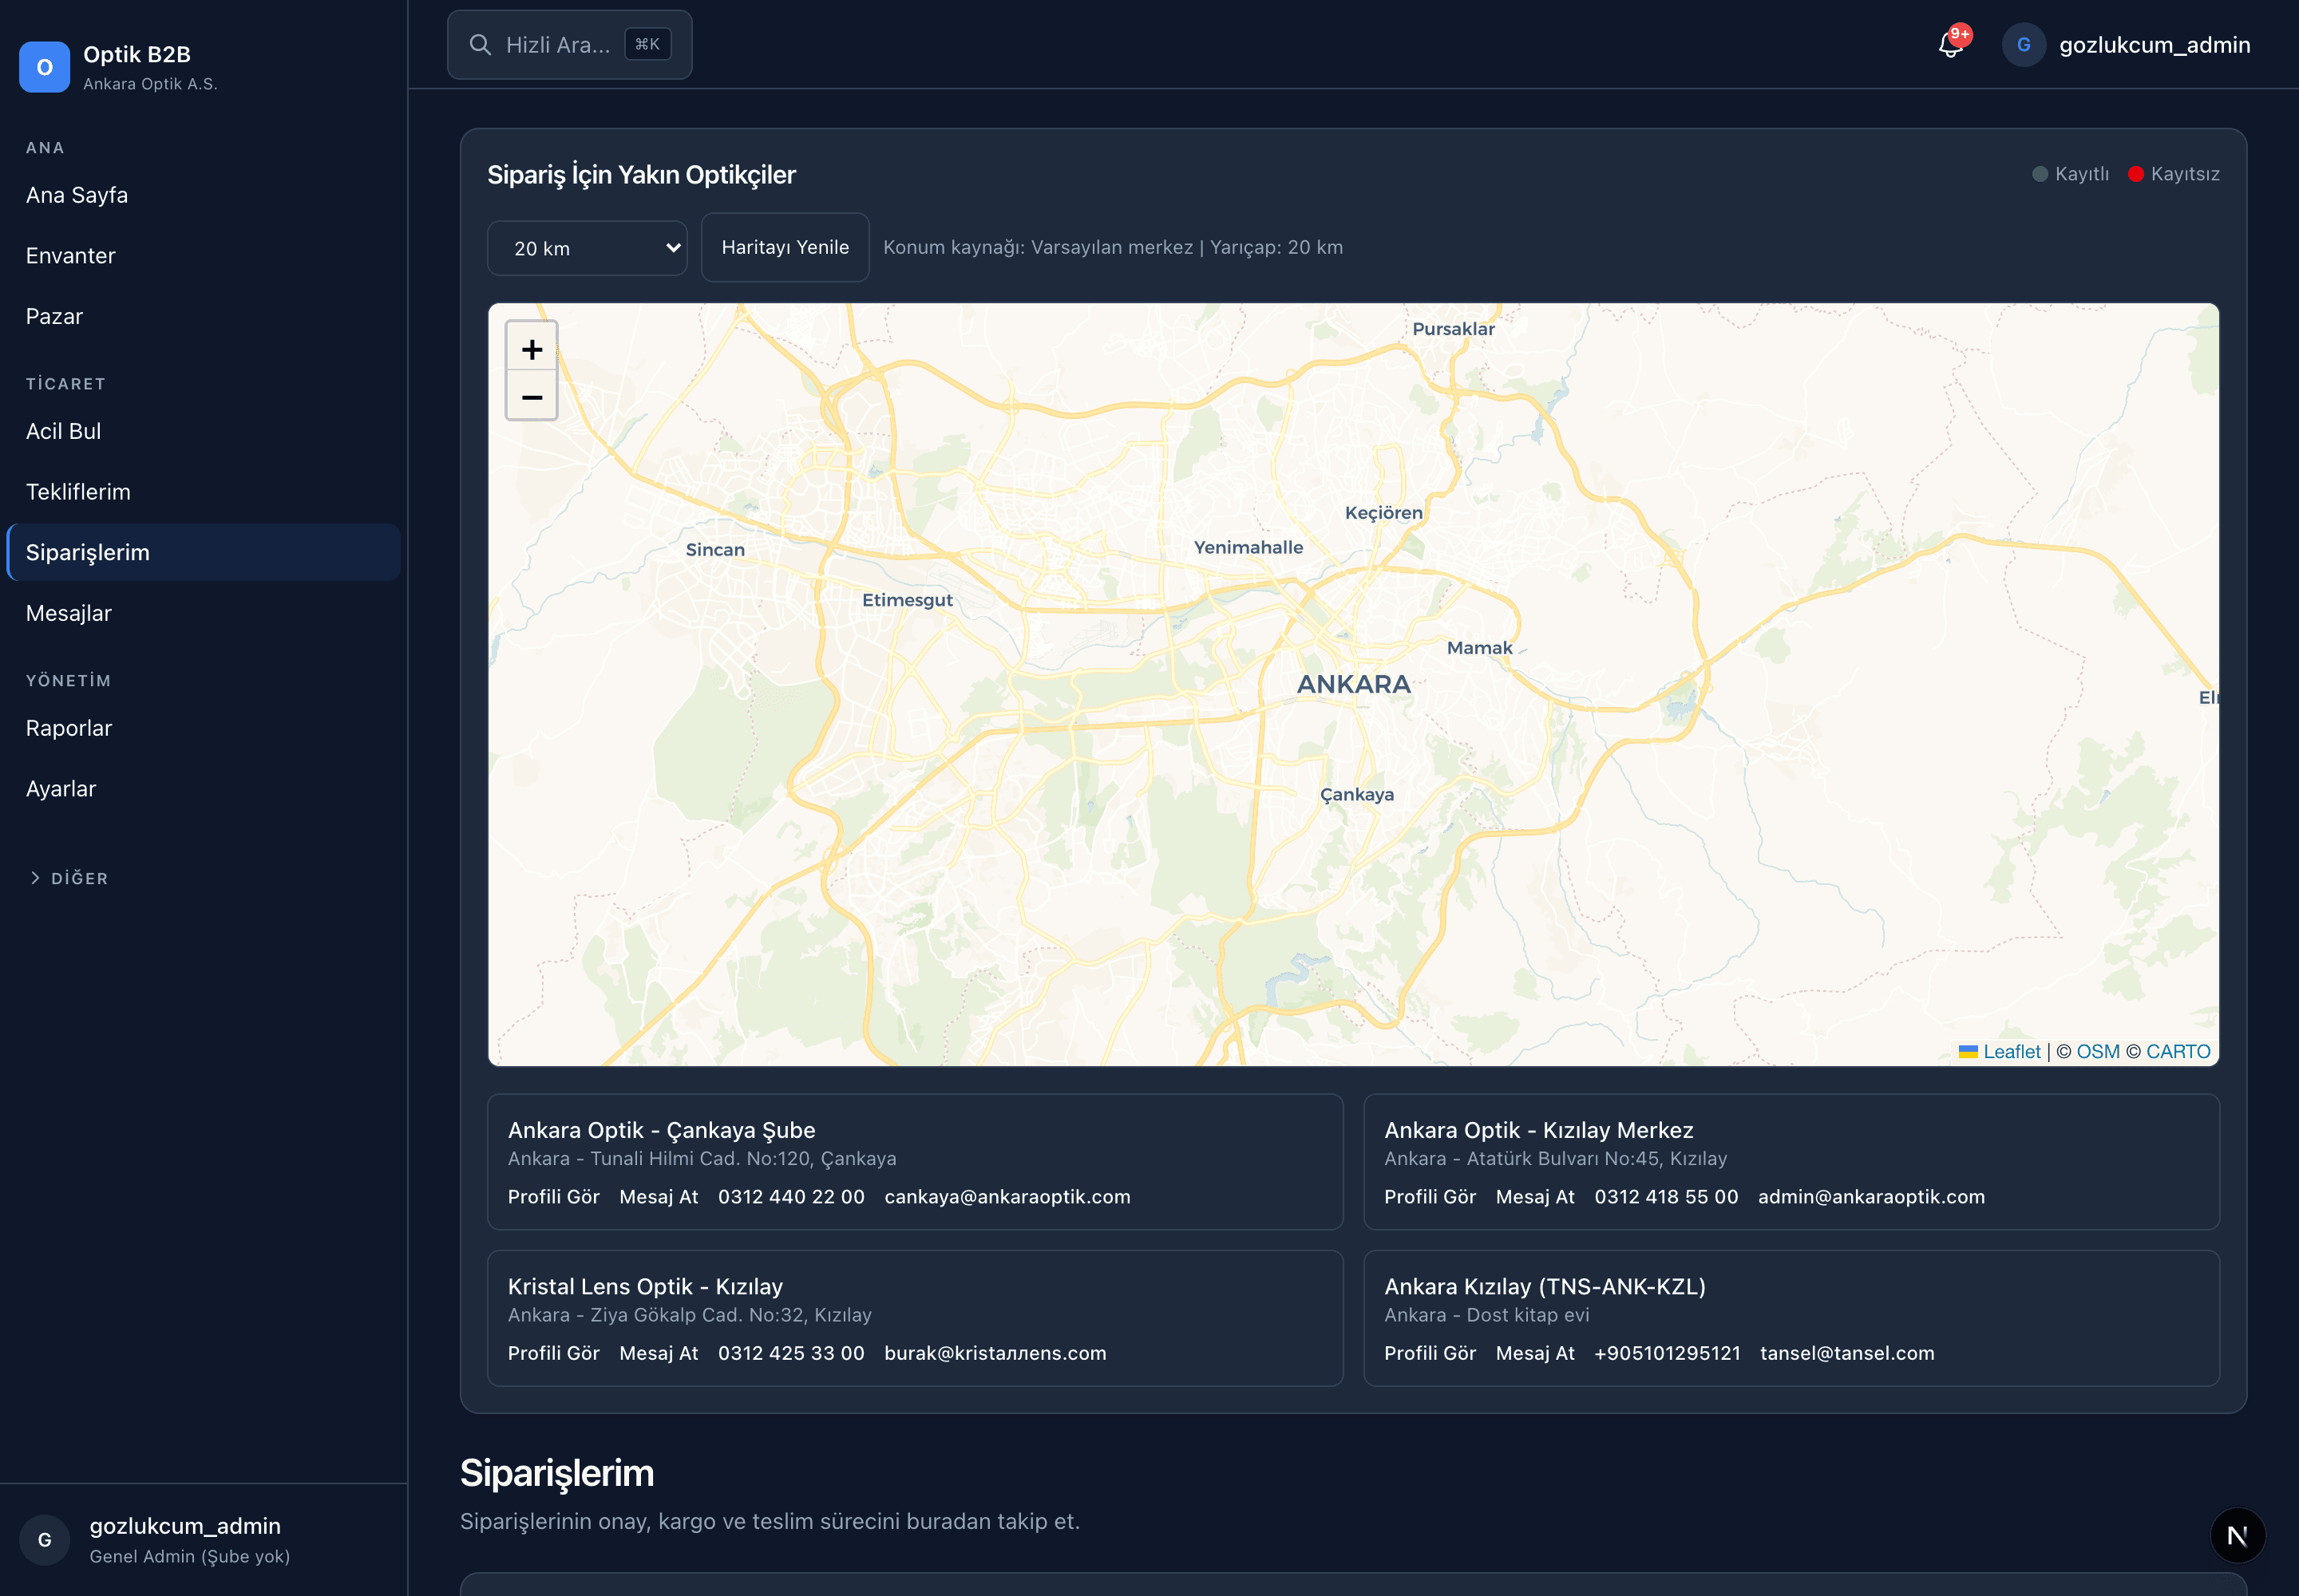Zoom out on the map
Screen dimensions: 2299x1596
(x=531, y=397)
